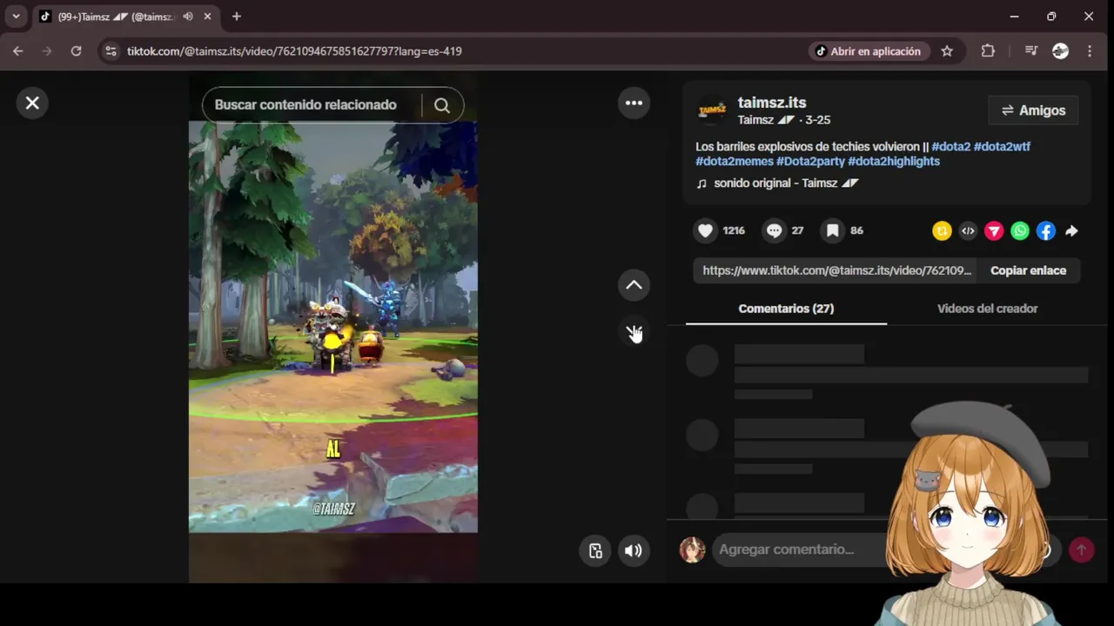Open the taimsz.its username link

tap(772, 103)
